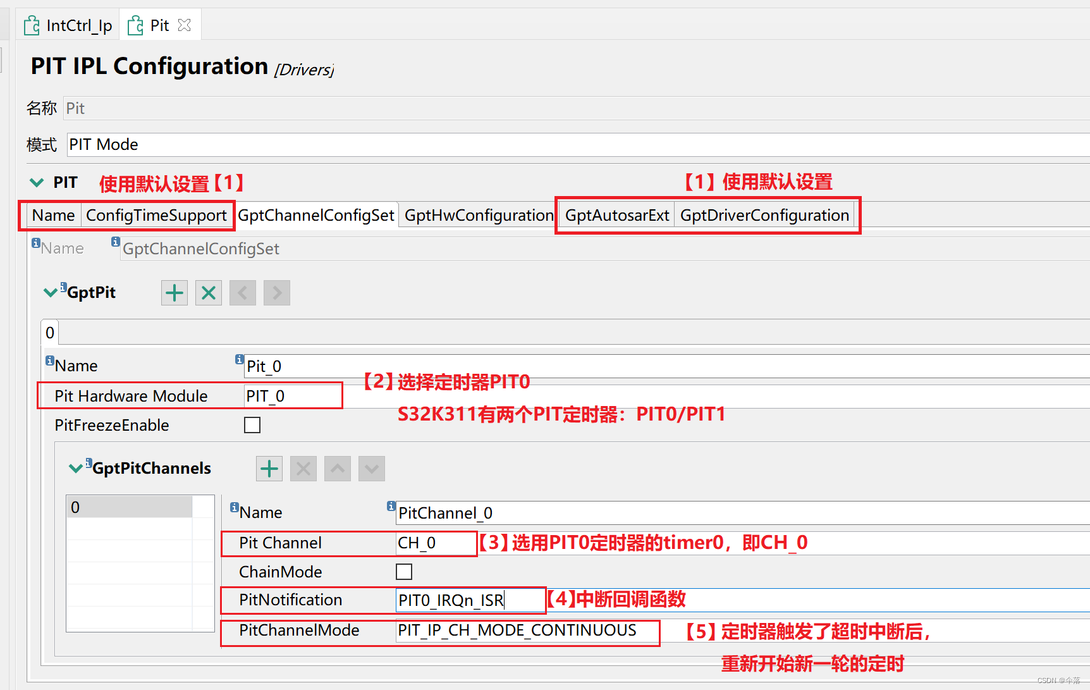Image resolution: width=1090 pixels, height=690 pixels.
Task: Open the Pit Channel CH_0 dropdown
Action: point(435,543)
